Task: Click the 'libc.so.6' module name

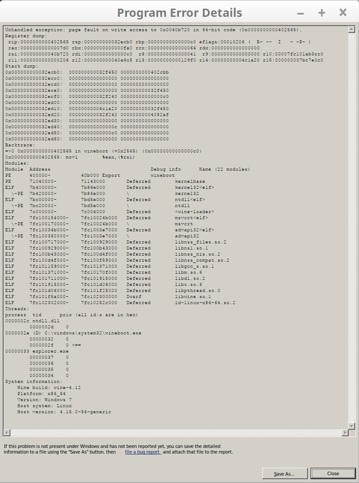Action: point(188,284)
